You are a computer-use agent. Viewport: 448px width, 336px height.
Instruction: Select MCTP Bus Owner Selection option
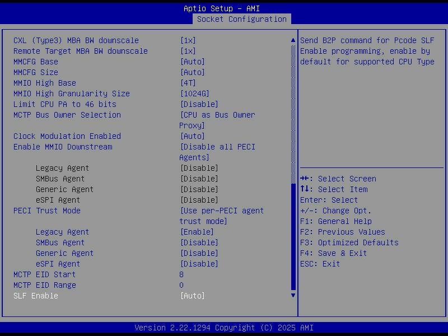pos(67,115)
